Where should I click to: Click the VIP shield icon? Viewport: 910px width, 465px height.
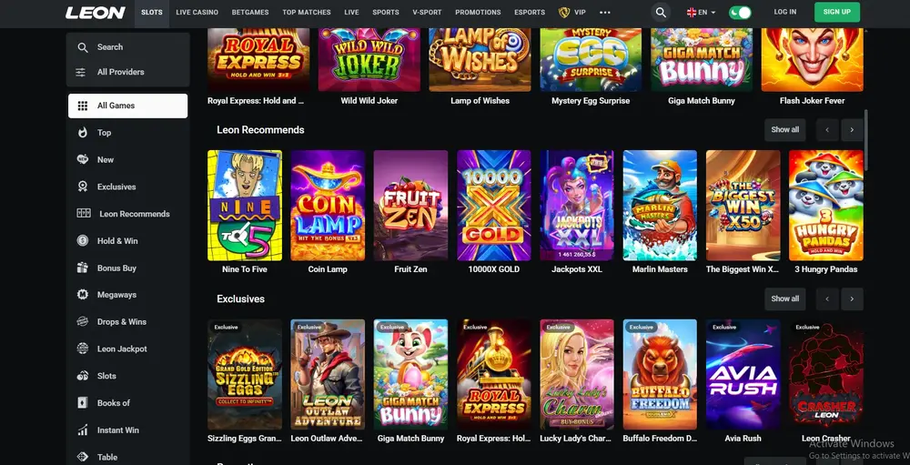563,12
